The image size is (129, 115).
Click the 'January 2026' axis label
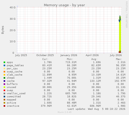click(x=69, y=55)
